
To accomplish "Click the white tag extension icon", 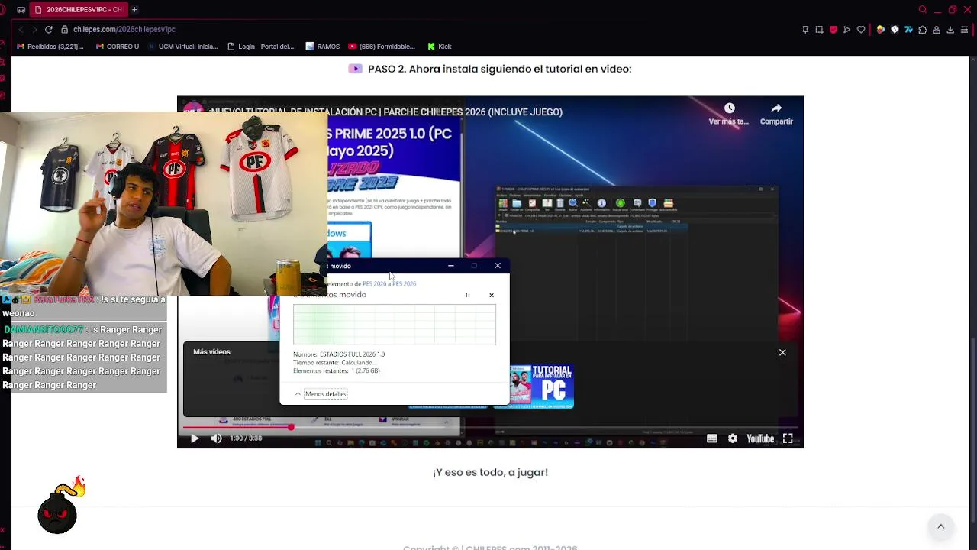I will 895,30.
